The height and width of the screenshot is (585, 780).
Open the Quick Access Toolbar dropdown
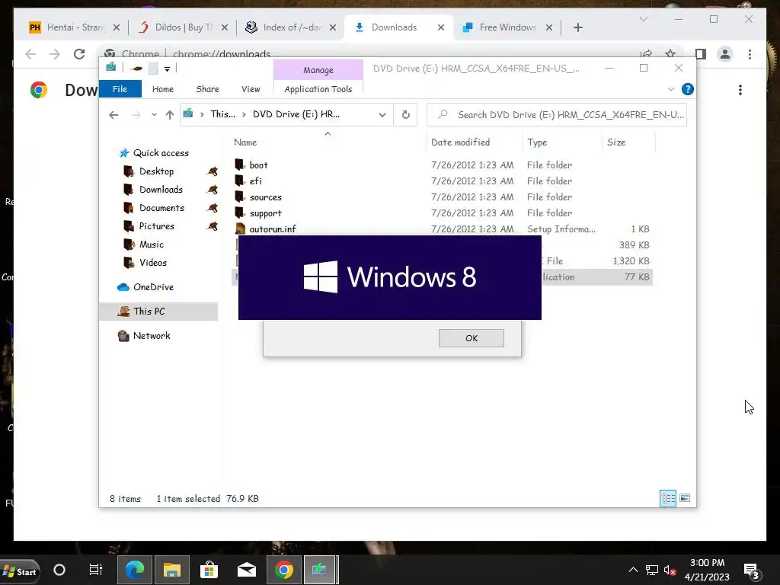point(167,69)
